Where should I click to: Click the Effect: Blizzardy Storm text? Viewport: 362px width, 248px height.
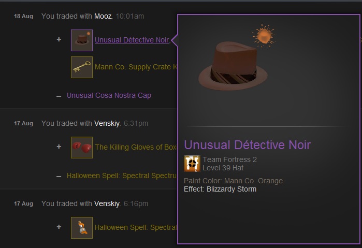220,189
